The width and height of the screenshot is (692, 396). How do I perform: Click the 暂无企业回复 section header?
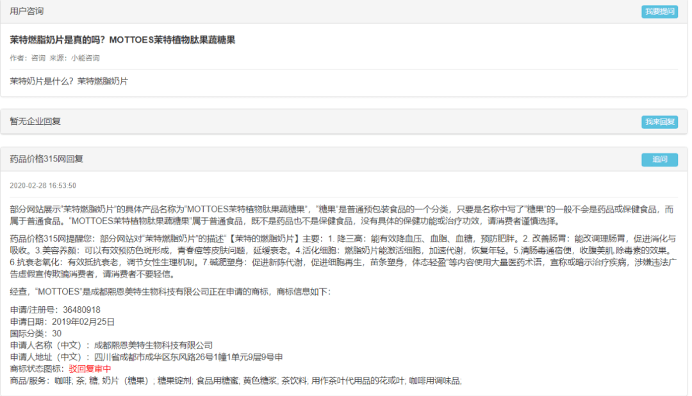(x=35, y=120)
